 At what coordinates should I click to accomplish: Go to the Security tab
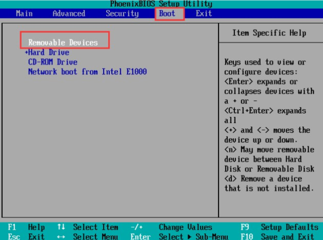[x=122, y=14]
